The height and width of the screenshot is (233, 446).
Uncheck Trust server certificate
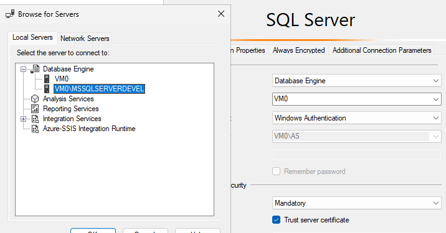276,220
